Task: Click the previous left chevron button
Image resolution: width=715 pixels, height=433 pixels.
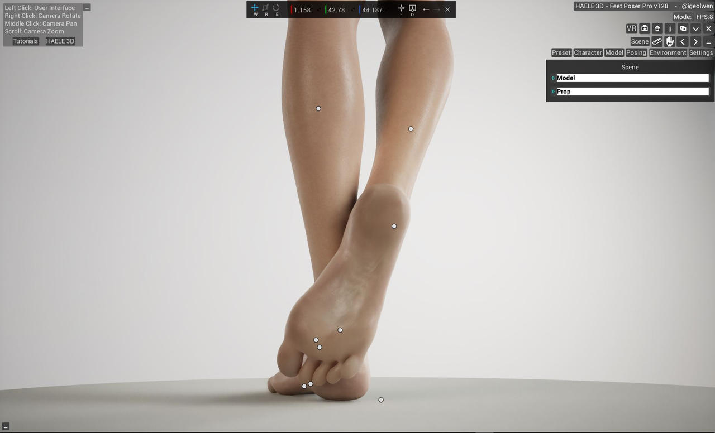Action: coord(683,41)
